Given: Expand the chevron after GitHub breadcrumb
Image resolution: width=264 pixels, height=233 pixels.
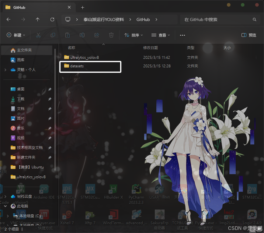Looking at the screenshot, I should pos(156,19).
